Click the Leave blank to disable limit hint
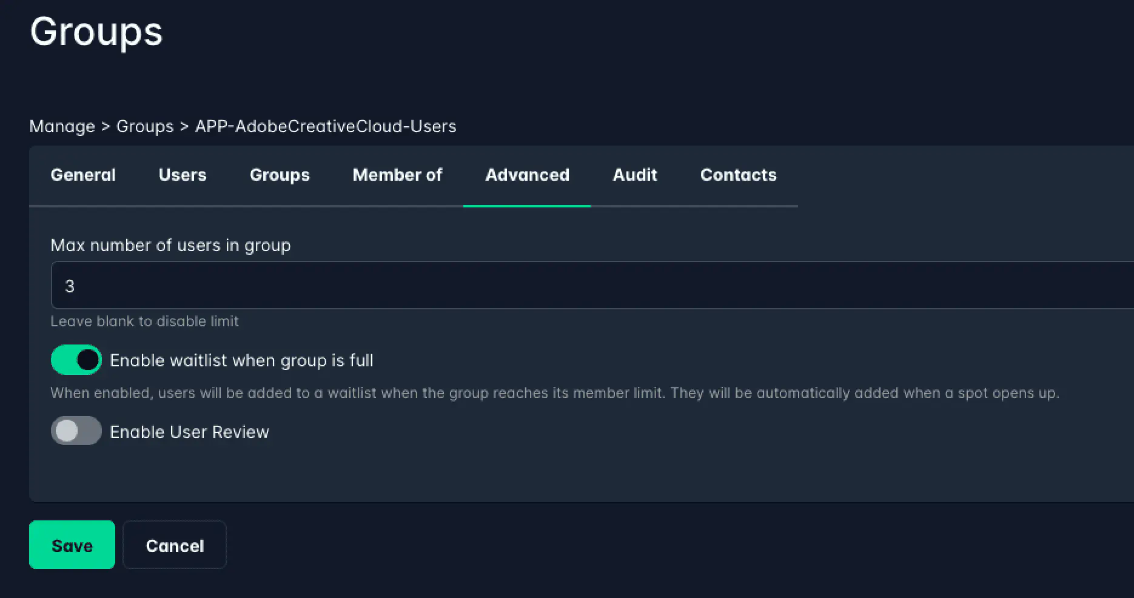 coord(145,321)
